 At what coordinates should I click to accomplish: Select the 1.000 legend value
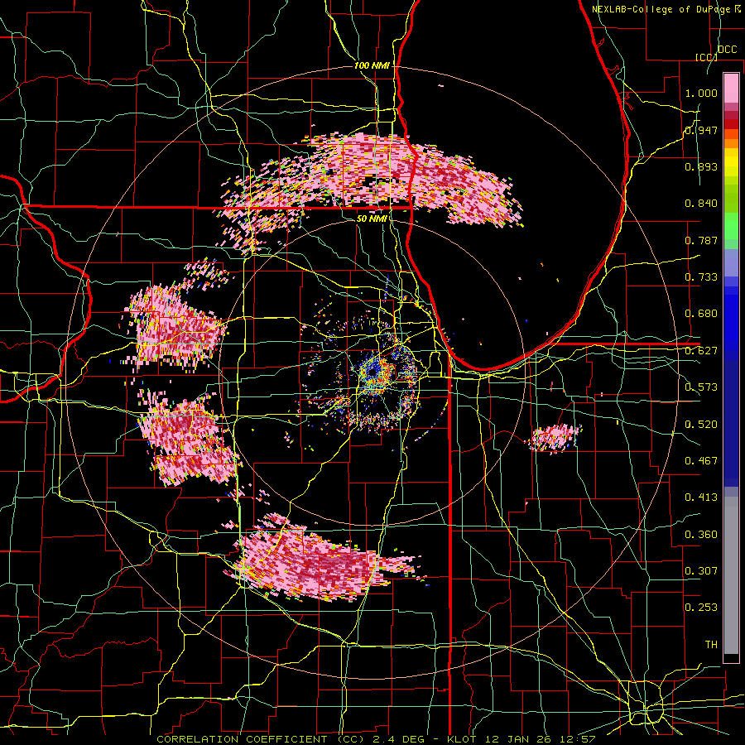(701, 93)
